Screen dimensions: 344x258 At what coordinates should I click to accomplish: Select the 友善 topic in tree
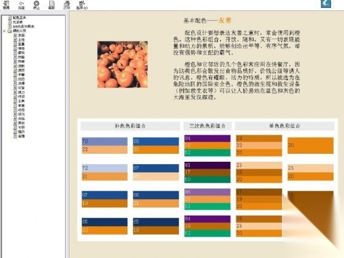[21, 35]
